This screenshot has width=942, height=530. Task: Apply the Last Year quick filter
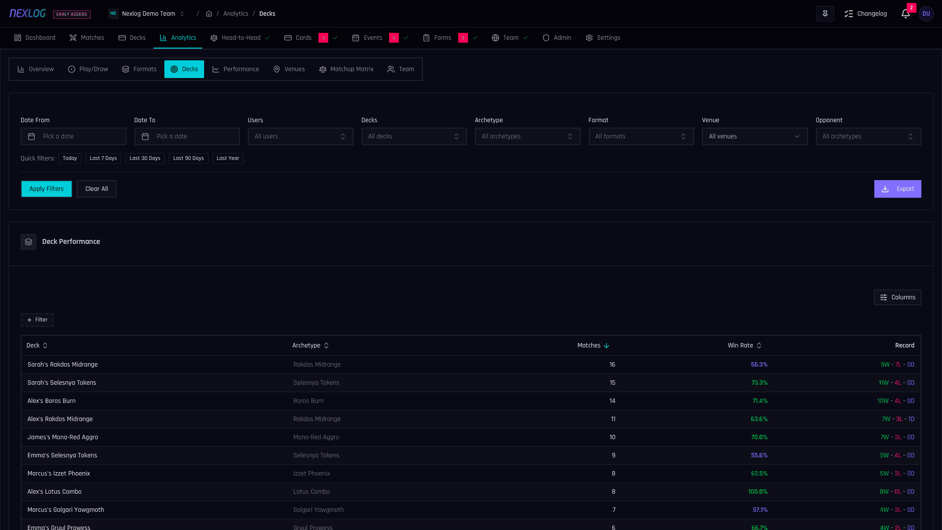pos(228,159)
